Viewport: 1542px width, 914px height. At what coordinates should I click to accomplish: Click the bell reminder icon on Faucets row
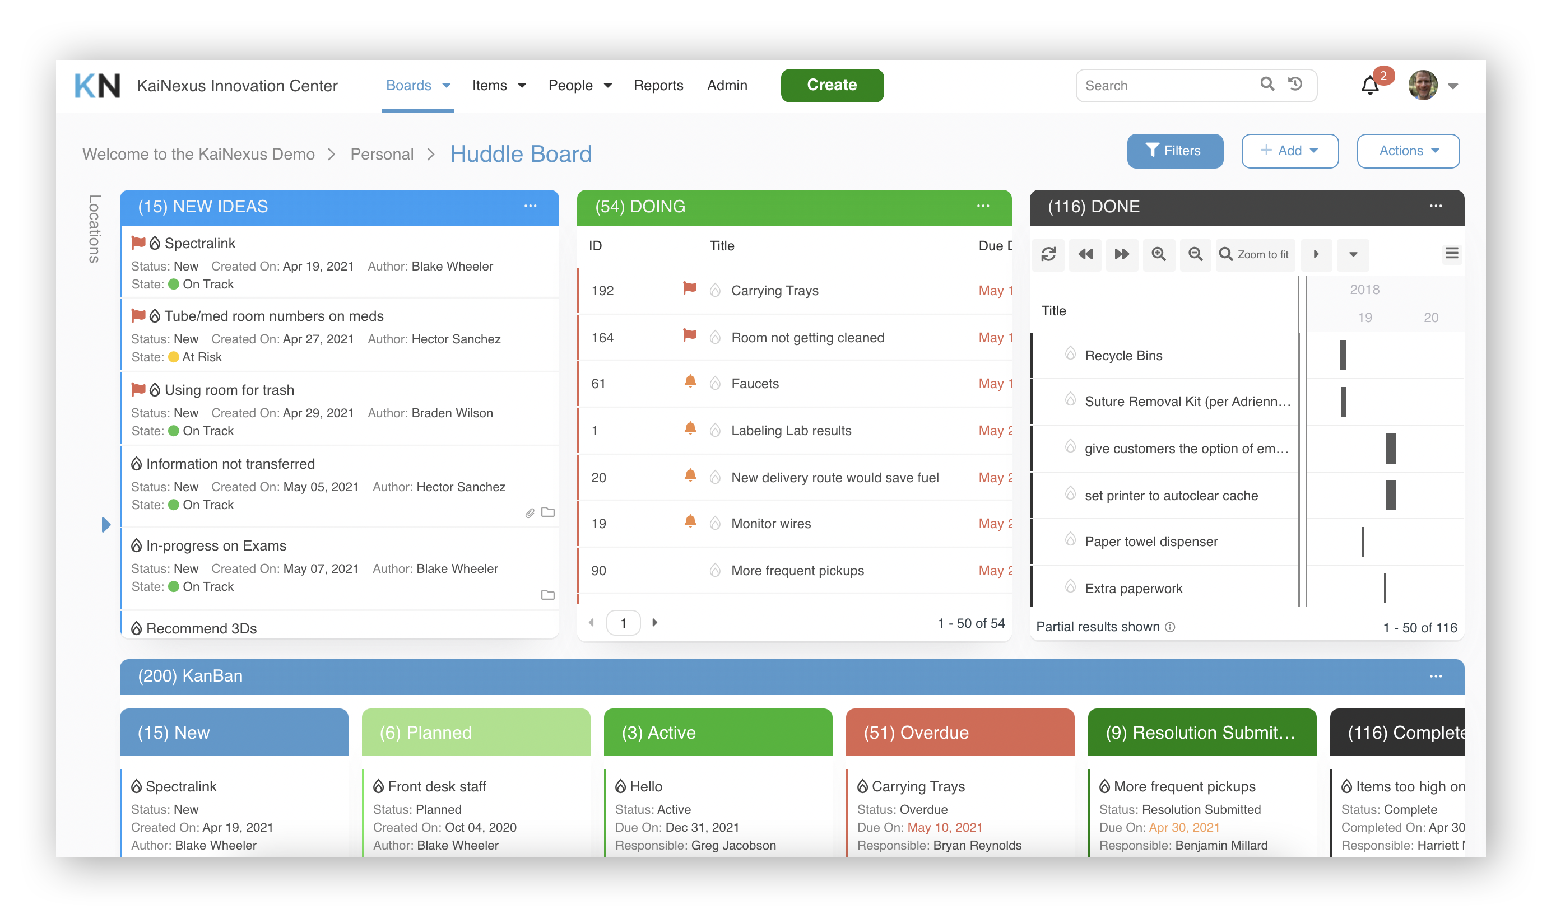pos(691,382)
